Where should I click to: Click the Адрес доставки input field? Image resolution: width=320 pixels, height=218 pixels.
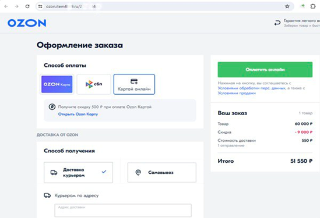tap(123, 210)
